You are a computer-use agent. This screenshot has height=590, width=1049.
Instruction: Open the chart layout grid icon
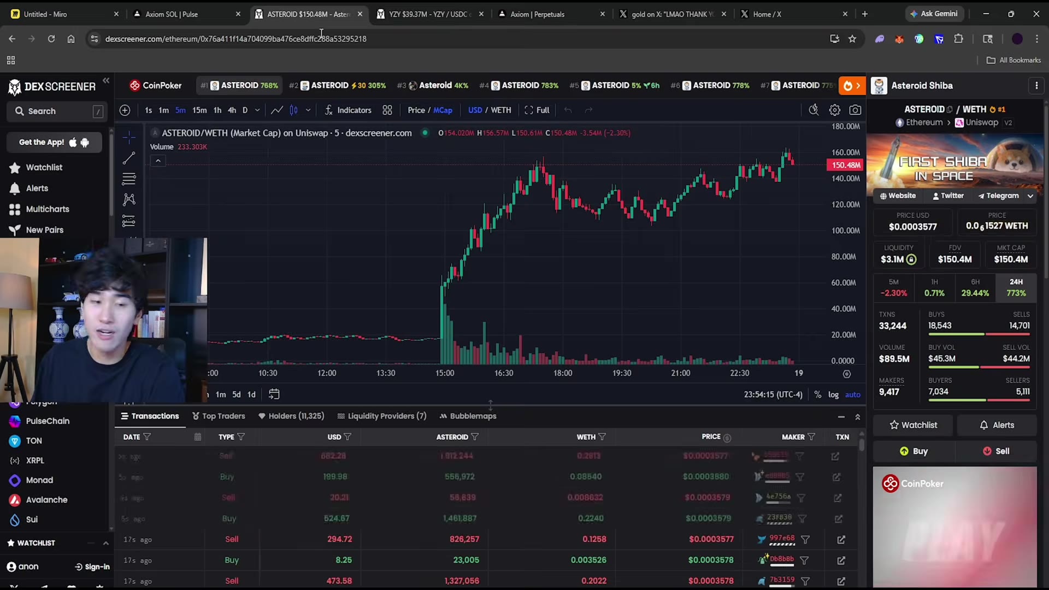coord(387,110)
